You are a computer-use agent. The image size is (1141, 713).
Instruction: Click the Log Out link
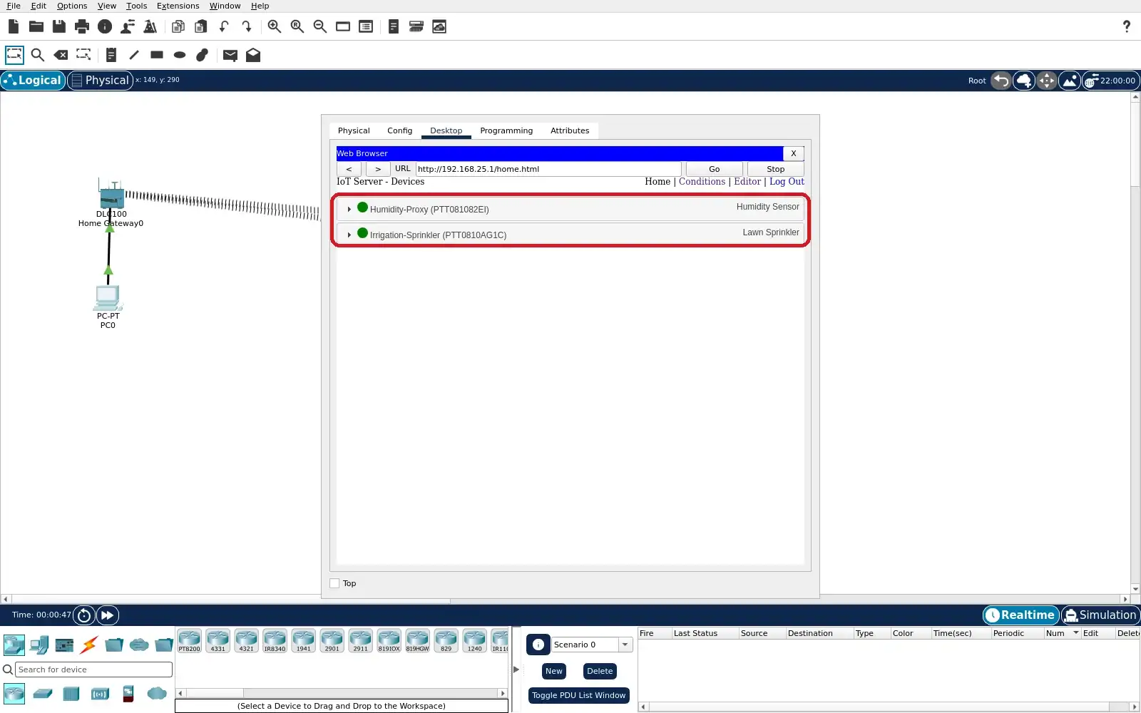click(x=787, y=182)
